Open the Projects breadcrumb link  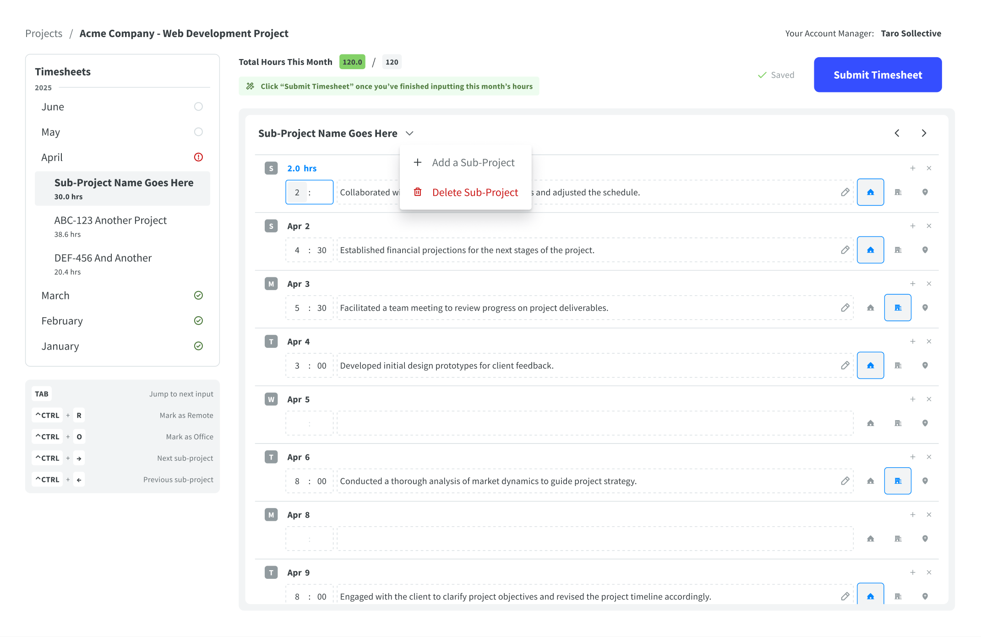click(x=44, y=33)
